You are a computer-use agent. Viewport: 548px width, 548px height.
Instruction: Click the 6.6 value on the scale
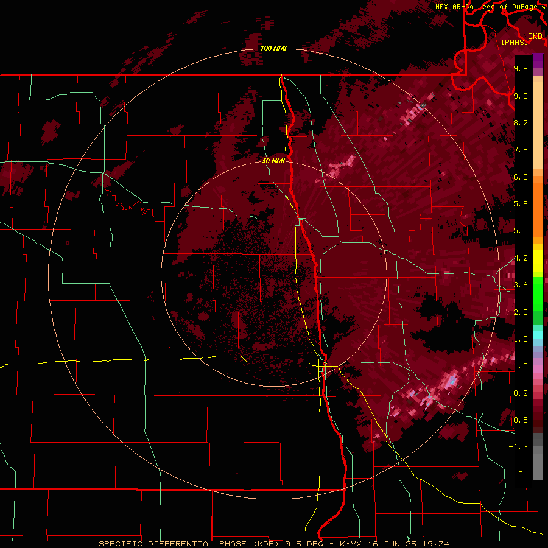click(x=521, y=177)
